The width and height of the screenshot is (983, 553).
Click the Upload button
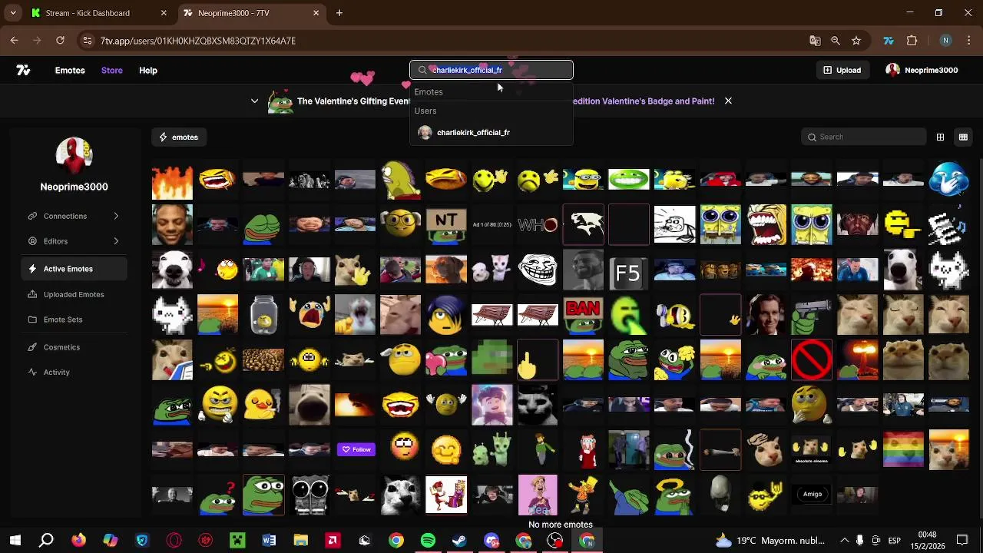pyautogui.click(x=842, y=70)
